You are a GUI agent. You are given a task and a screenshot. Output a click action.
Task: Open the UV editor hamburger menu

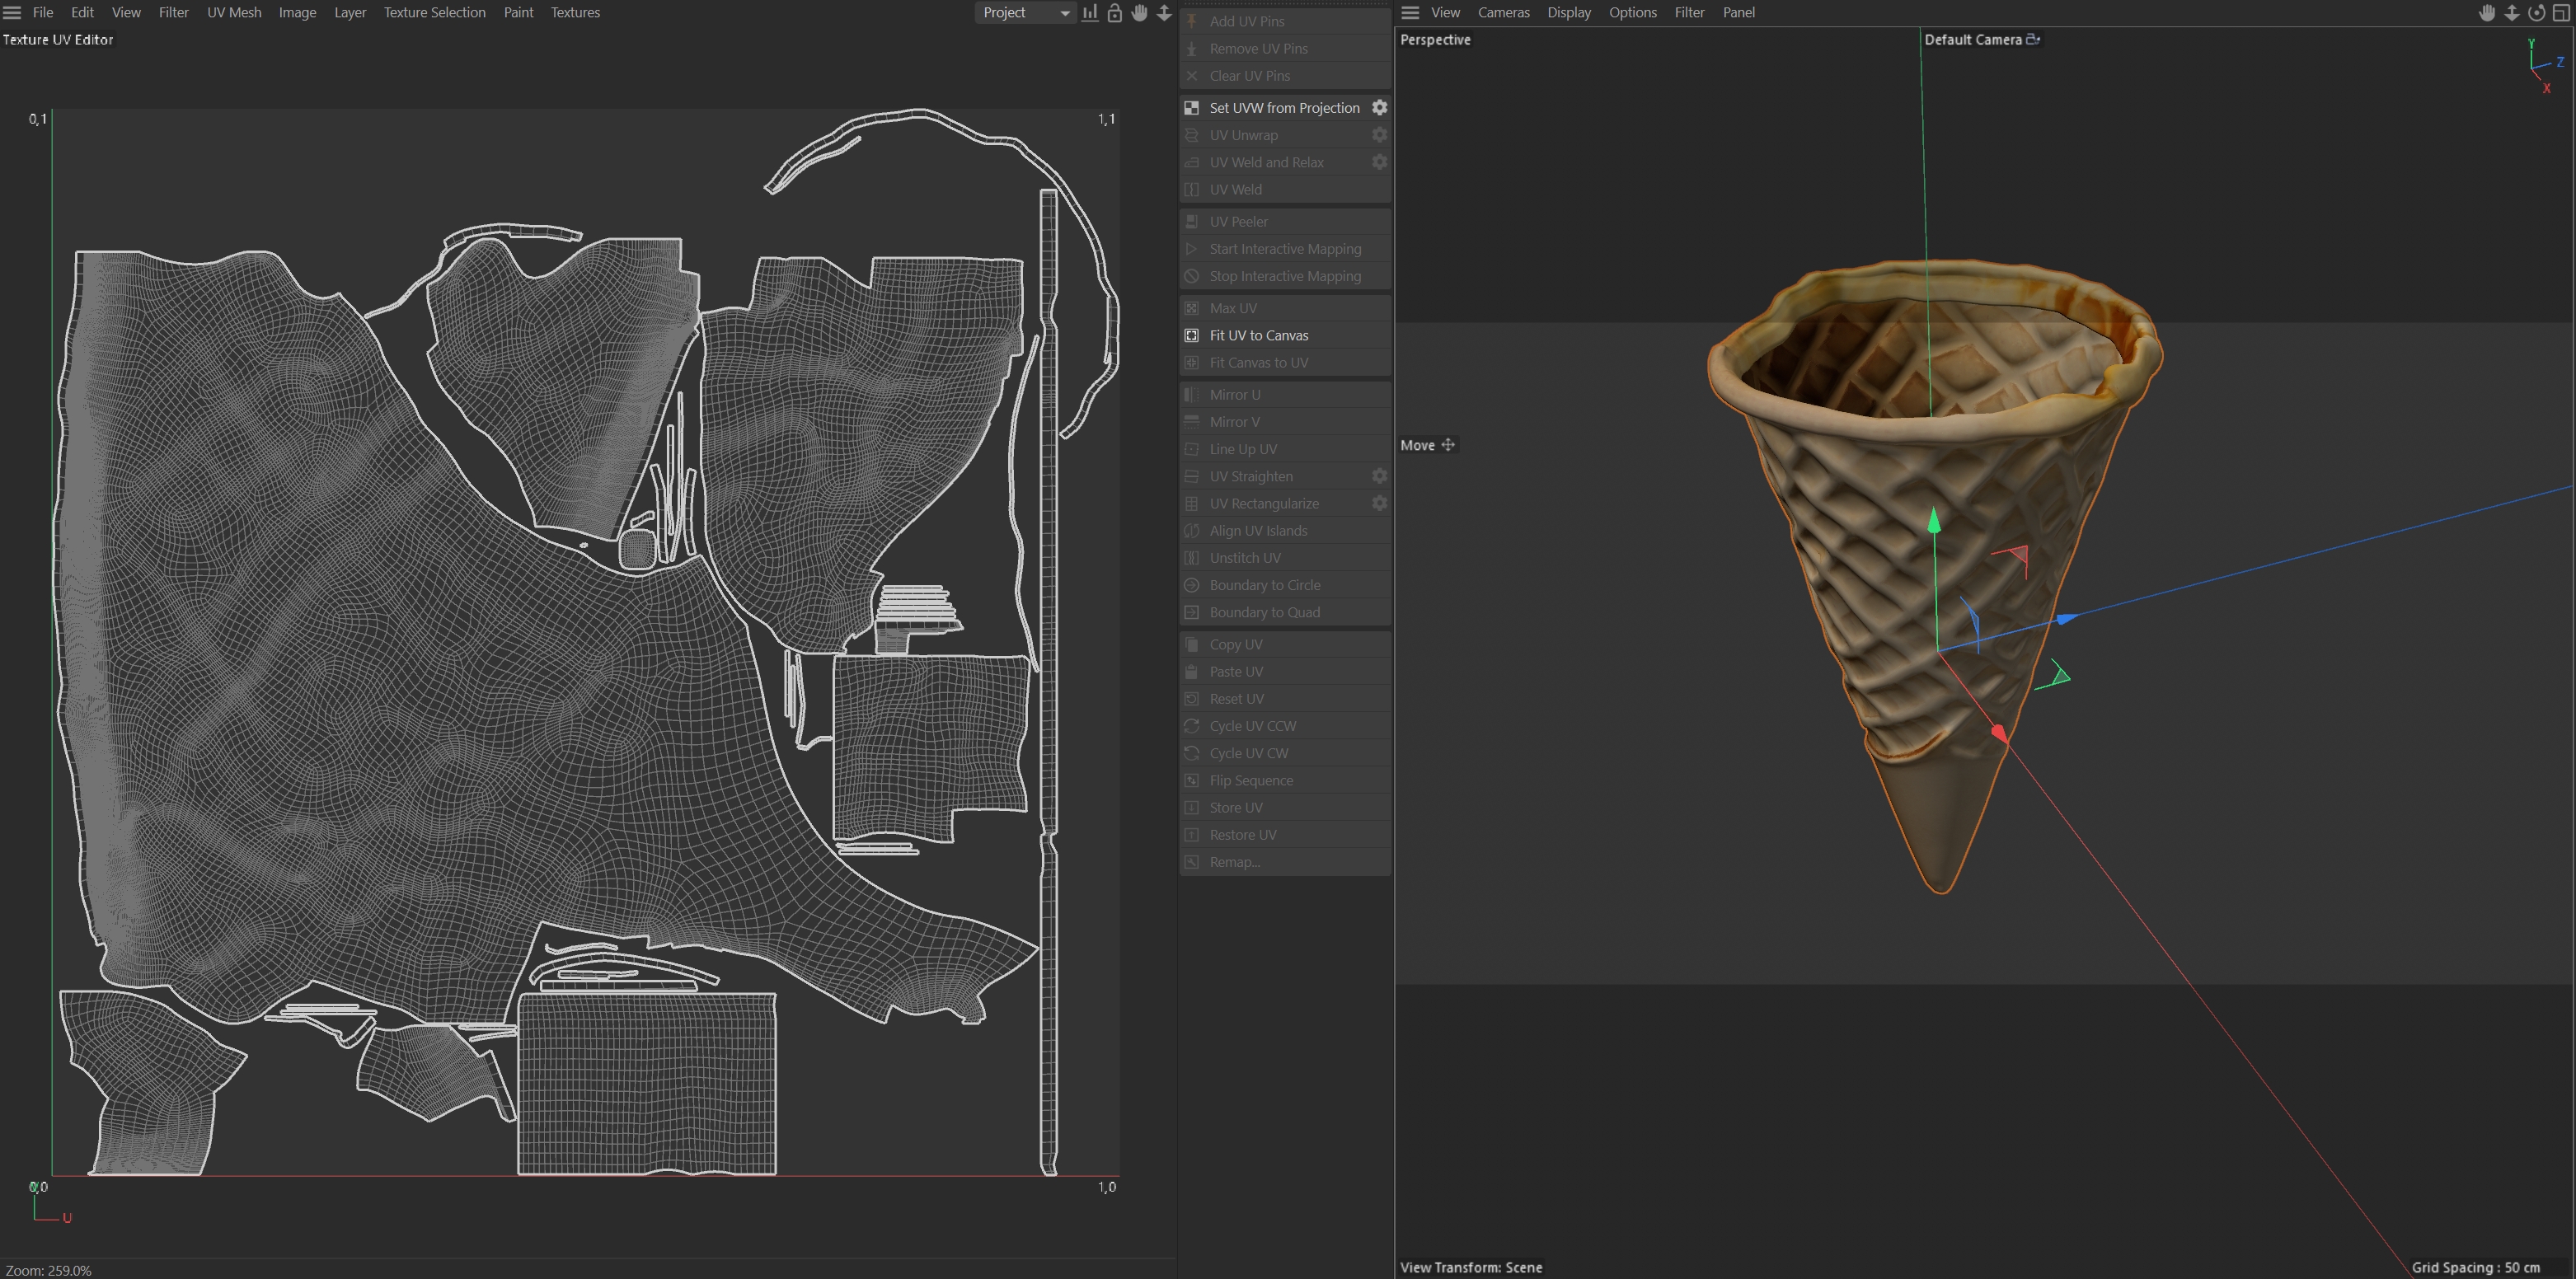click(12, 12)
